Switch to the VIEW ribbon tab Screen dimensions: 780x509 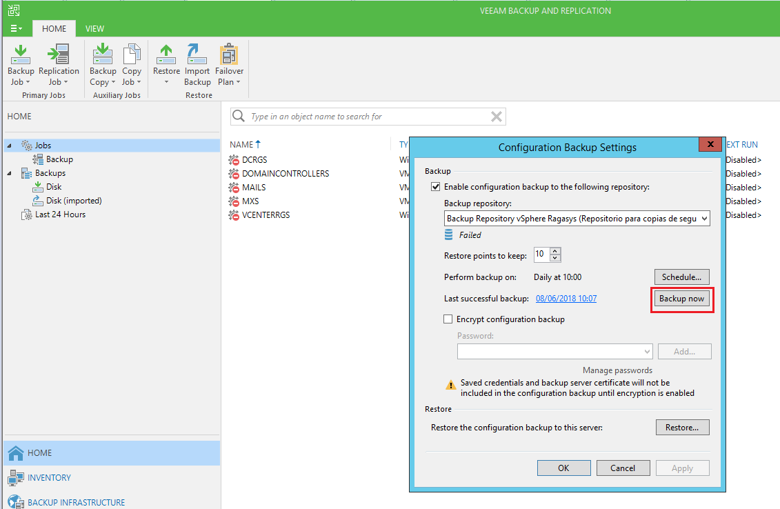tap(94, 29)
